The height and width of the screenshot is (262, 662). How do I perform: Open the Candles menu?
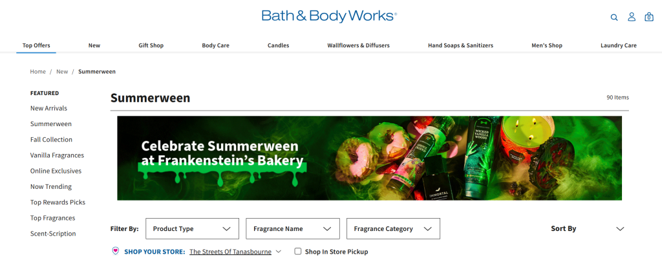[278, 45]
